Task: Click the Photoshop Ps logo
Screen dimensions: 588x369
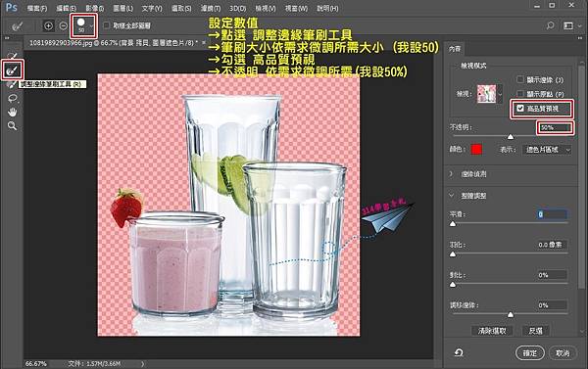Action: point(11,8)
